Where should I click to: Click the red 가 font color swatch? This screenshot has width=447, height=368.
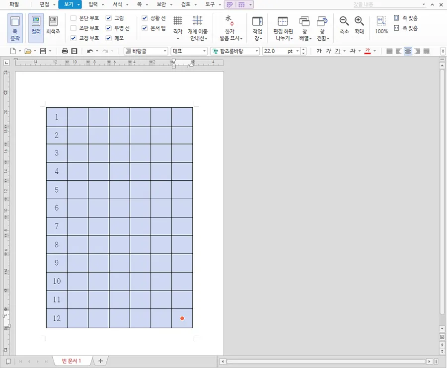[x=368, y=51]
